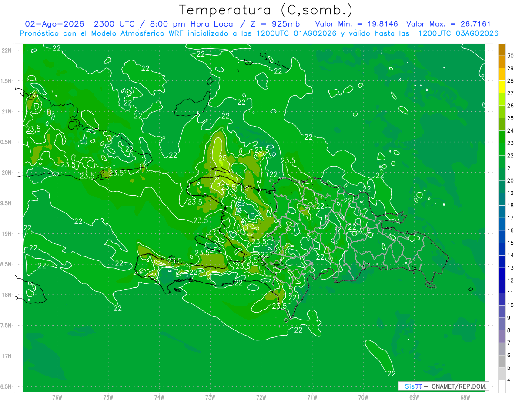Viewport: 522px width, 403px height.
Task: Click the "11" value on the color scale
Action: [x=511, y=293]
